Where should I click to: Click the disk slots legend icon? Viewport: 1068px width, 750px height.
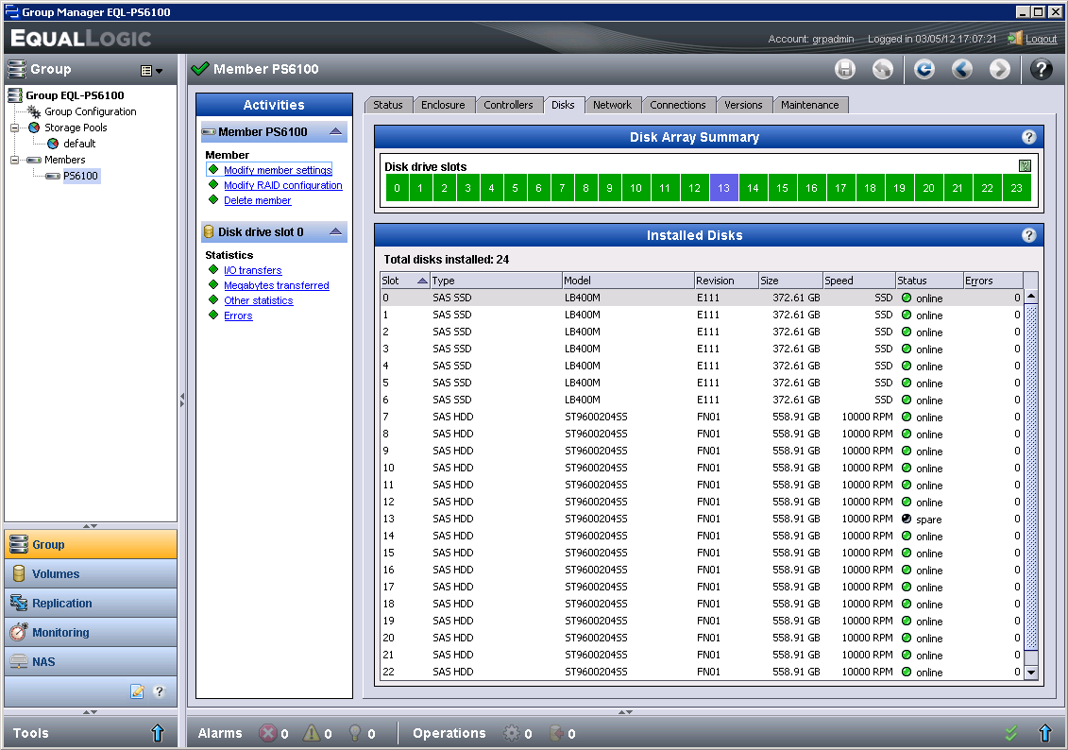point(1025,165)
